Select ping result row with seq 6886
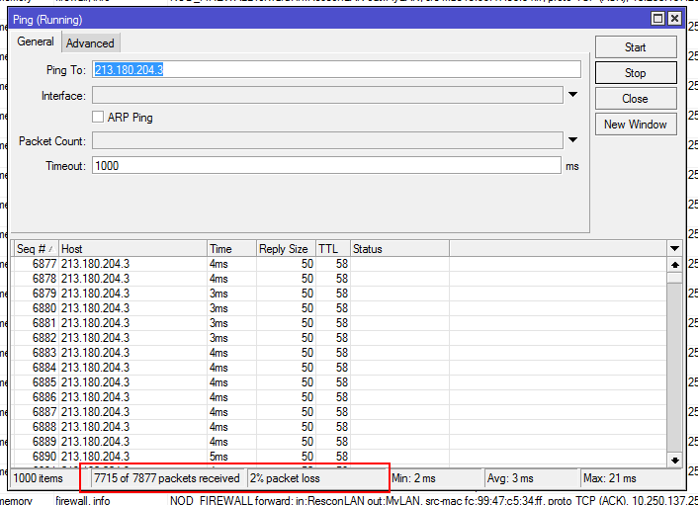The width and height of the screenshot is (698, 505). (x=340, y=397)
